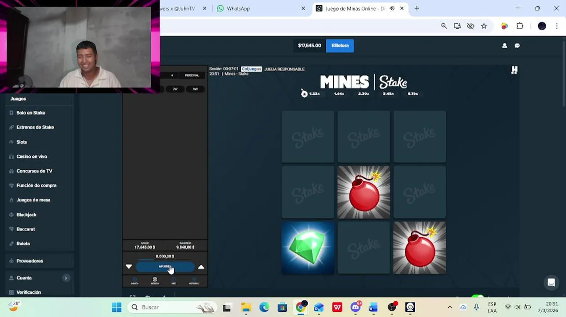The image size is (566, 317).
Task: Open the Ruleta category
Action: 23,243
